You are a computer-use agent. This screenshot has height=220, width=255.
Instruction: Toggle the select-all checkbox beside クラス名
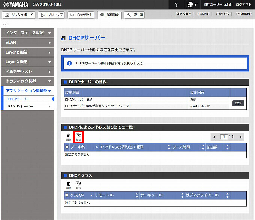(x=67, y=195)
